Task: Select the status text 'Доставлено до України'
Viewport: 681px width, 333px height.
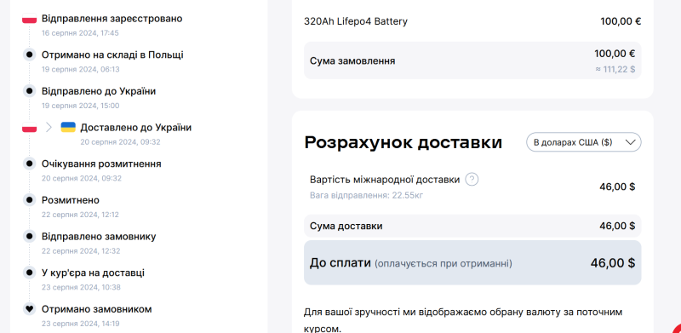Action: click(136, 128)
